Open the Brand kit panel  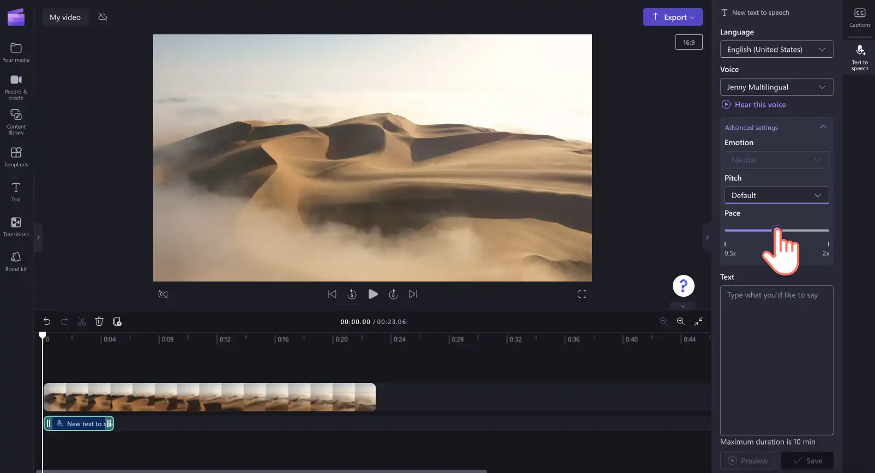[x=16, y=261]
